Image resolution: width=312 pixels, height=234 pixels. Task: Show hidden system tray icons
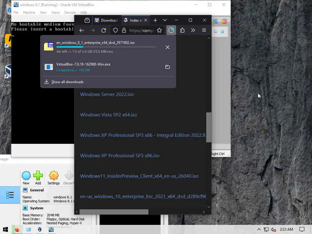coord(259,230)
